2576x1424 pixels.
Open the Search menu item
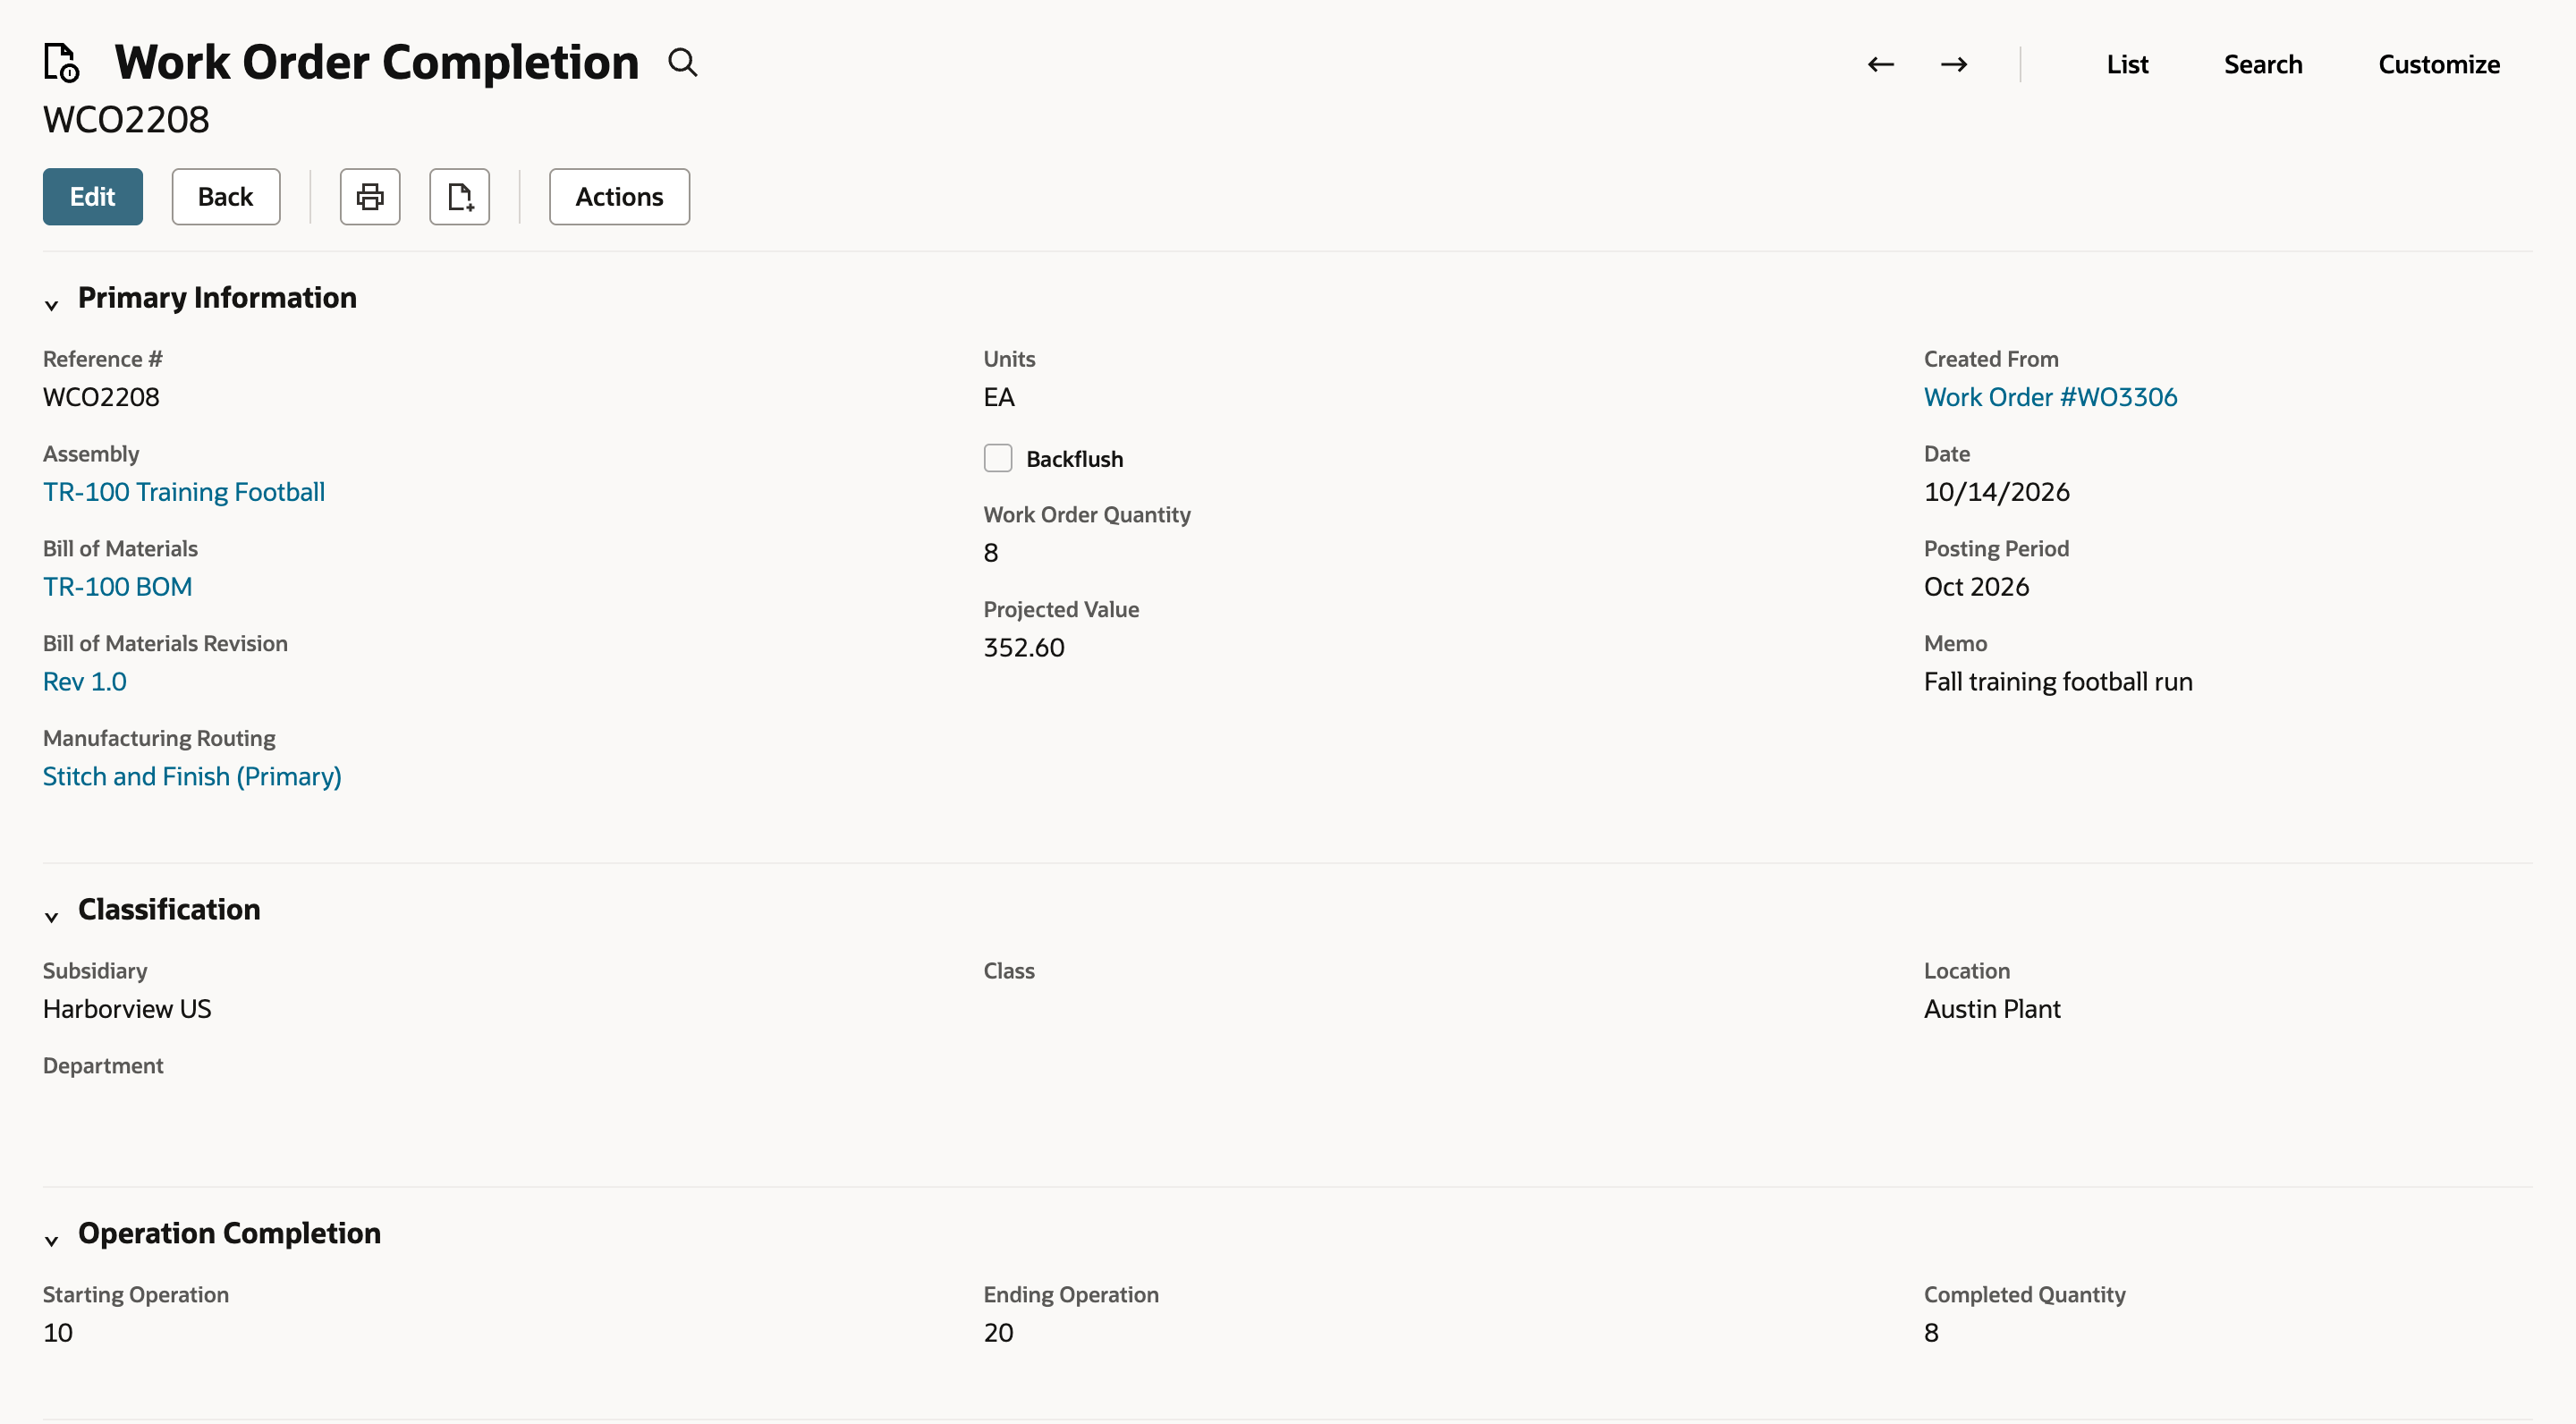point(2263,64)
